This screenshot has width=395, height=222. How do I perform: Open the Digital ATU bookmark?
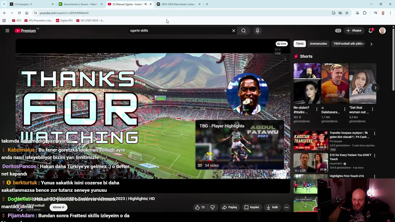pyautogui.click(x=64, y=21)
